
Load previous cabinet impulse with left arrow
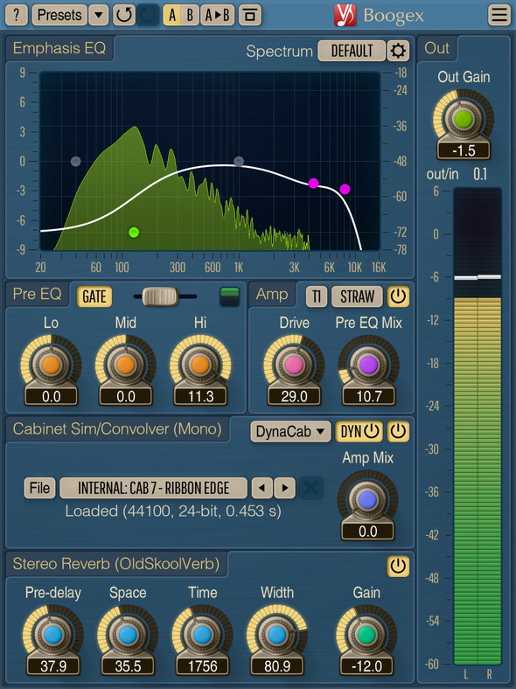click(262, 488)
